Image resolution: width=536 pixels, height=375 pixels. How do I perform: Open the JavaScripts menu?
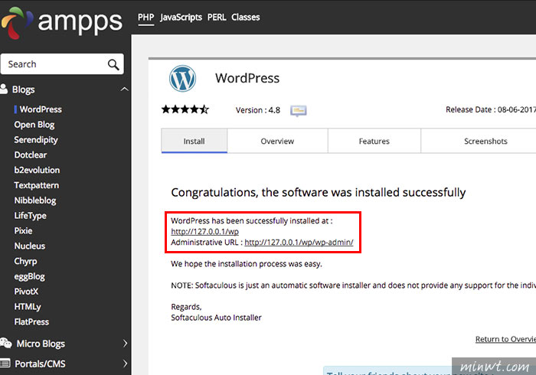coord(181,17)
